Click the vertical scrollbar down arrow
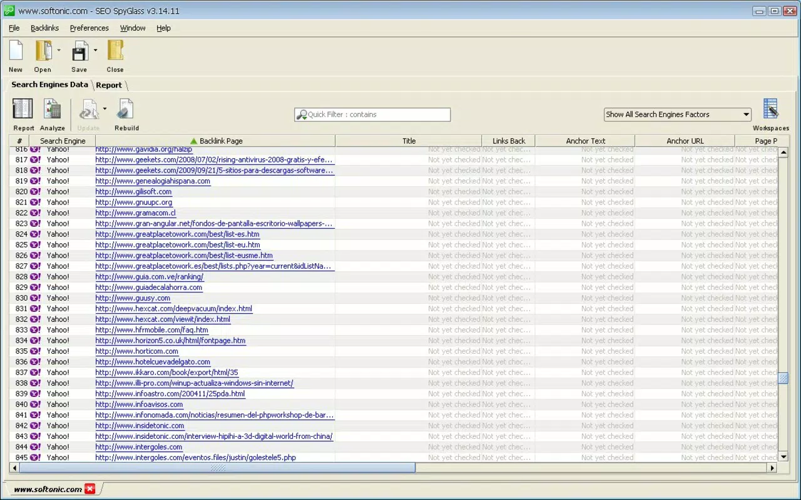 click(x=783, y=457)
